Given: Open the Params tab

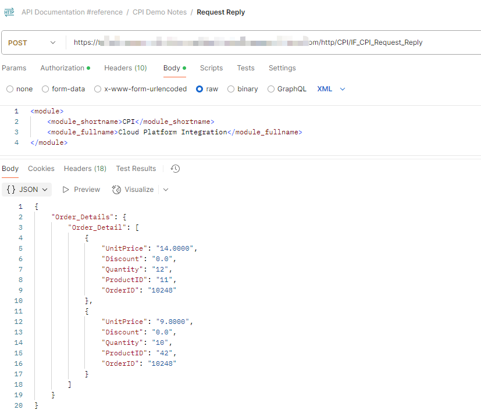Looking at the screenshot, I should click(x=14, y=68).
